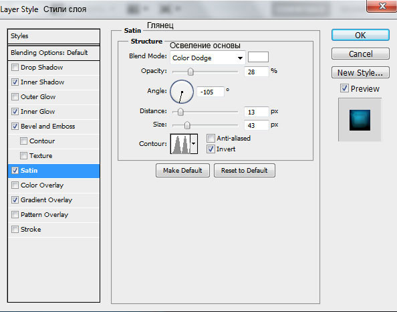Click the Size value field
Image resolution: width=397 pixels, height=312 pixels.
click(256, 125)
